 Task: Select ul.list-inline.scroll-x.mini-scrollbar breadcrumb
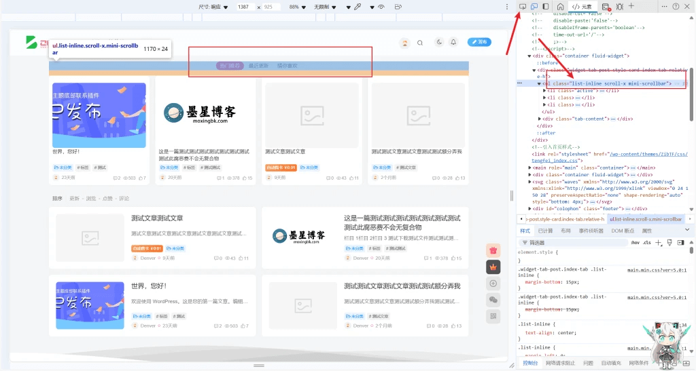point(646,219)
